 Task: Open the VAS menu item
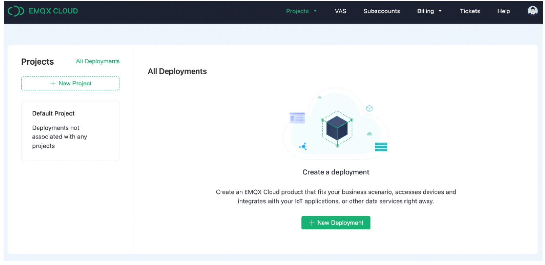point(340,11)
